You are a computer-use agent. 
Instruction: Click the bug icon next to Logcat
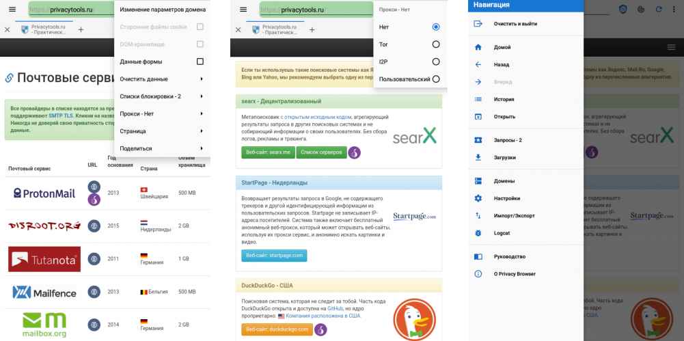478,232
